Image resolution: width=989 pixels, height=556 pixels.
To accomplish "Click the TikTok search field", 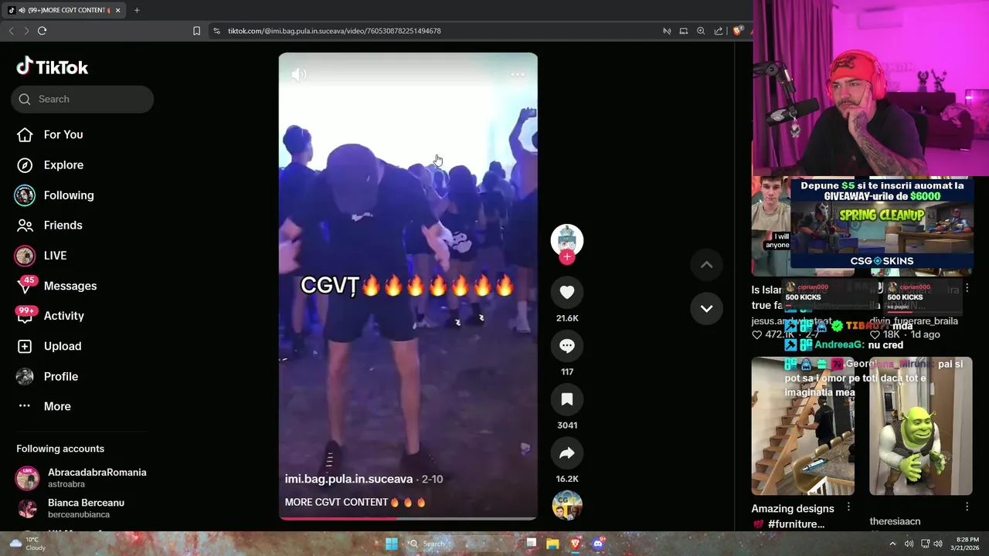I will click(x=82, y=99).
